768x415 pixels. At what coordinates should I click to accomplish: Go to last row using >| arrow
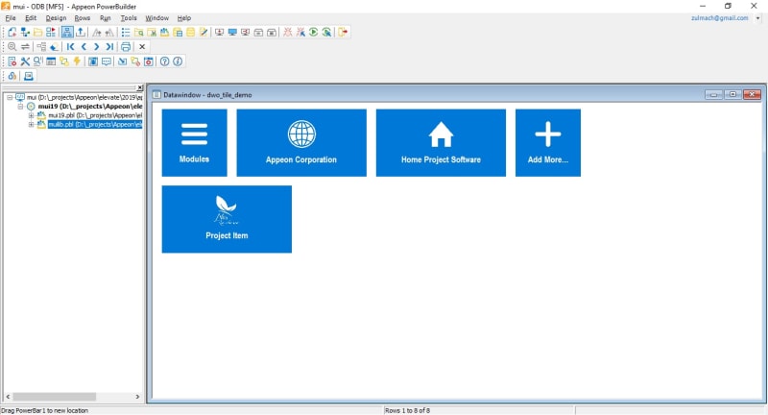[109, 46]
